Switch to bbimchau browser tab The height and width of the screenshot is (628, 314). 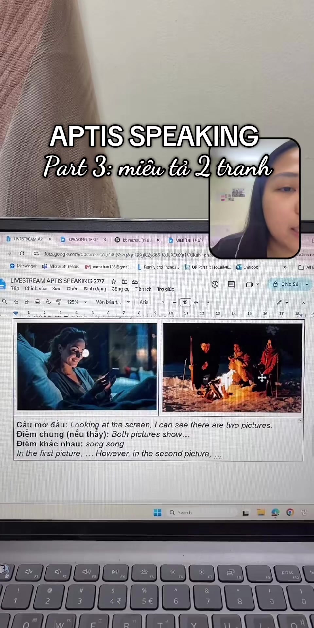pyautogui.click(x=133, y=240)
